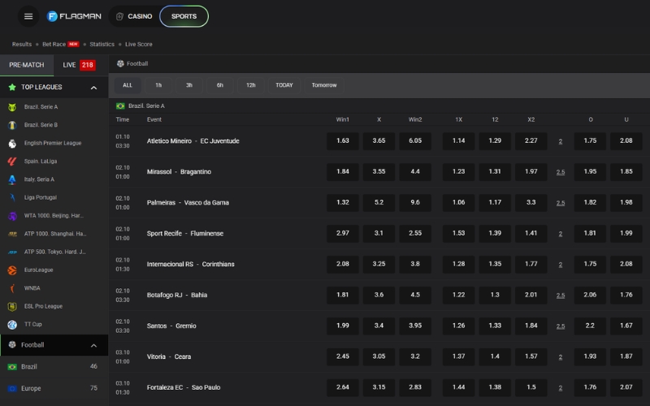Open total line 2 for Atletico Mineiro match
Screen dimensions: 650x406
click(x=561, y=141)
